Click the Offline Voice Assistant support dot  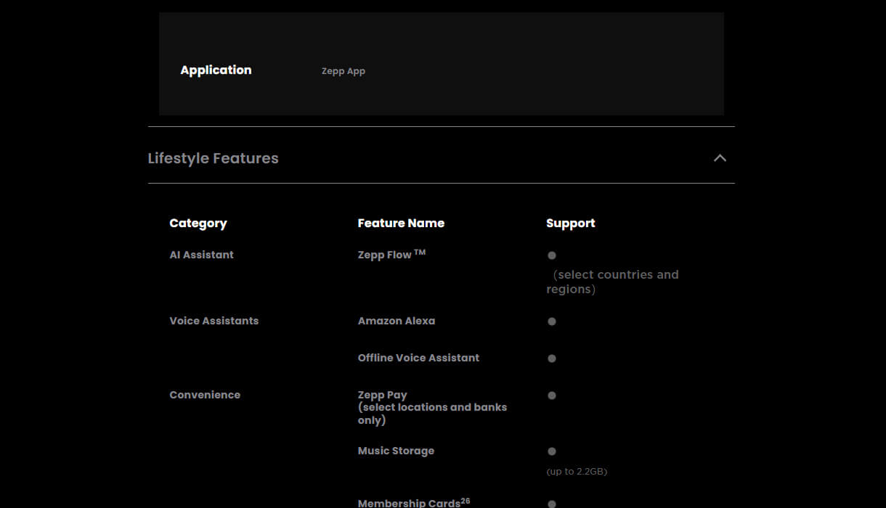[x=552, y=359]
